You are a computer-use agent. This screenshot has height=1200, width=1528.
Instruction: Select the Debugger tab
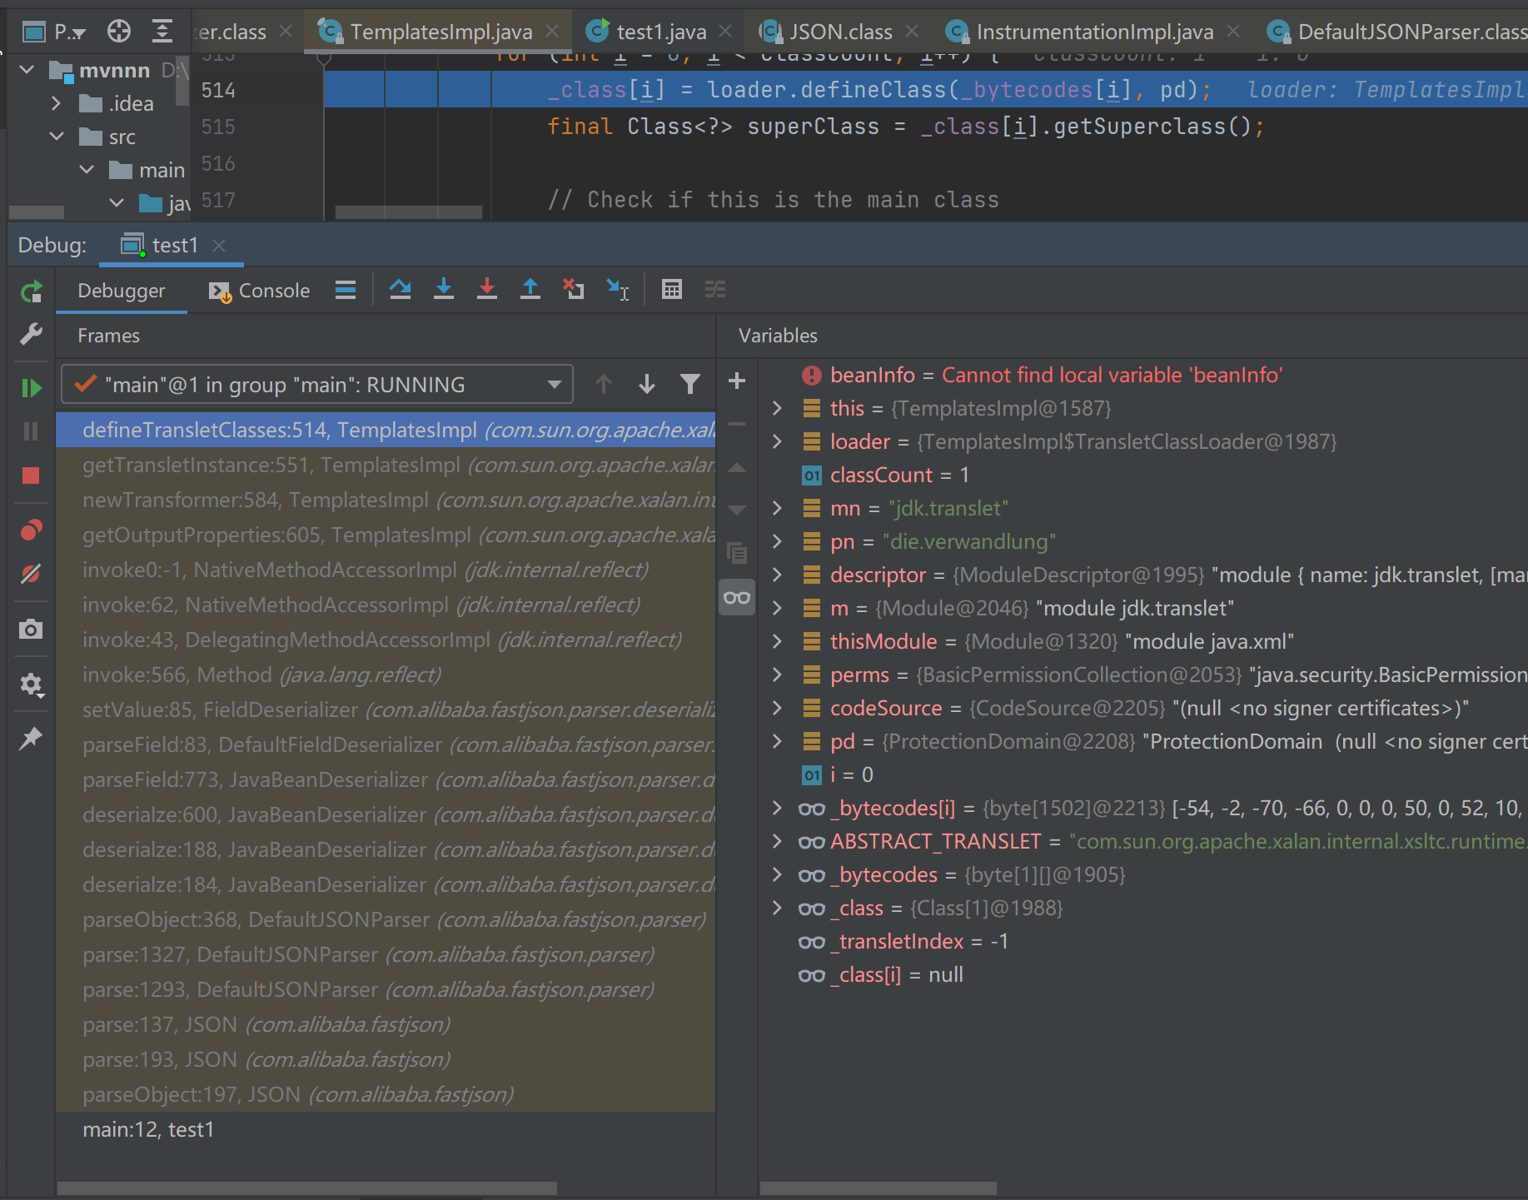click(x=122, y=291)
